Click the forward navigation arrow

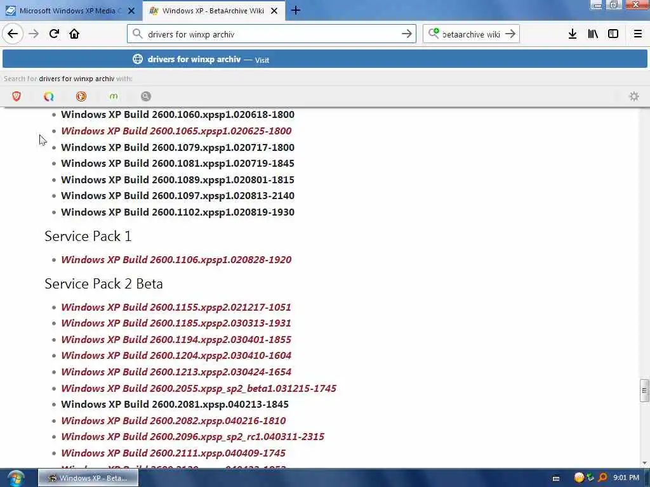point(34,34)
